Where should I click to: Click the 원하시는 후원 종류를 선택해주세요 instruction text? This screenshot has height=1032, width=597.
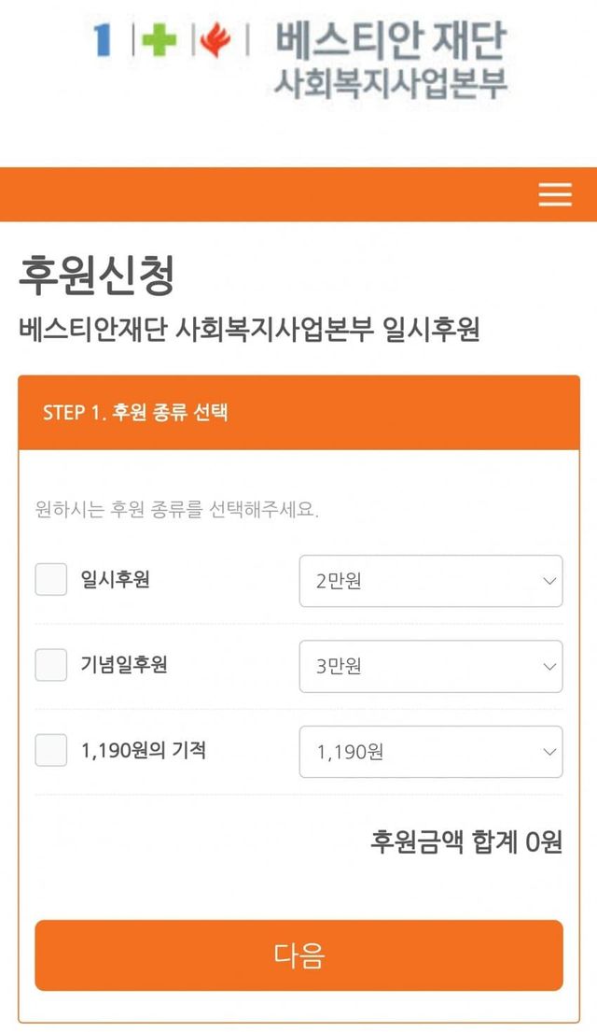[177, 511]
